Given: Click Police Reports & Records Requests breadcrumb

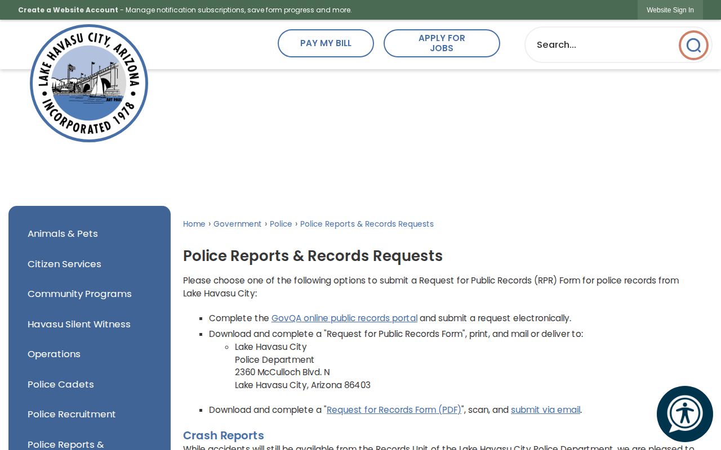Looking at the screenshot, I should (367, 224).
